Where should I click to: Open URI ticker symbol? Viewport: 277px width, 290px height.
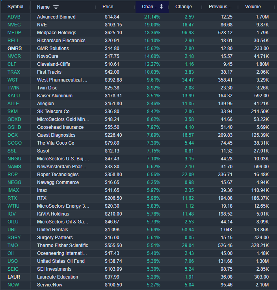click(x=11, y=230)
